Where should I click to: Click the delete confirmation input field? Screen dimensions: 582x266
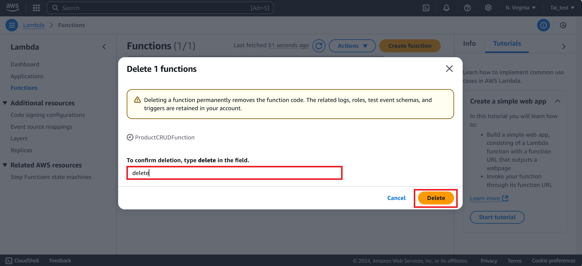pyautogui.click(x=235, y=173)
